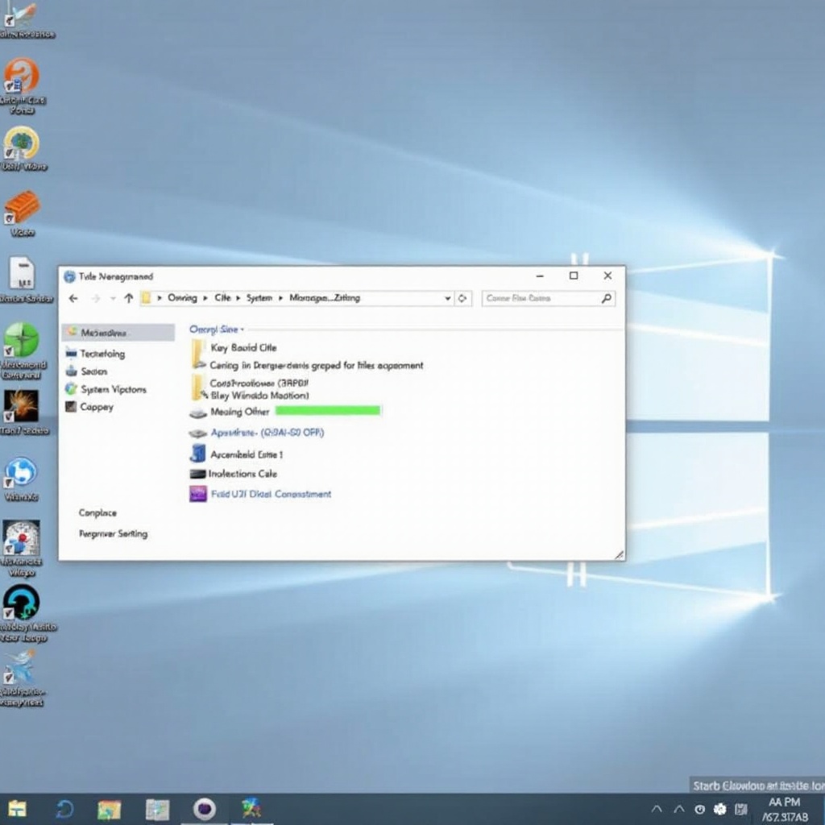Switch to the purple circle taskbar app
Screen dimensions: 825x825
click(x=205, y=809)
